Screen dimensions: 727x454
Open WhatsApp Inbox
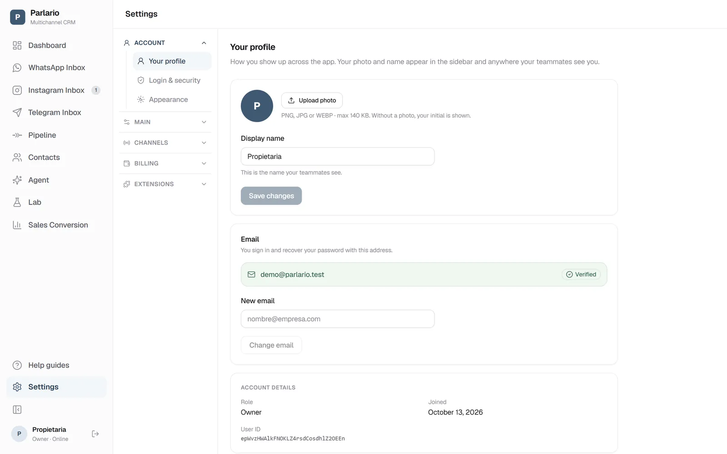(56, 68)
